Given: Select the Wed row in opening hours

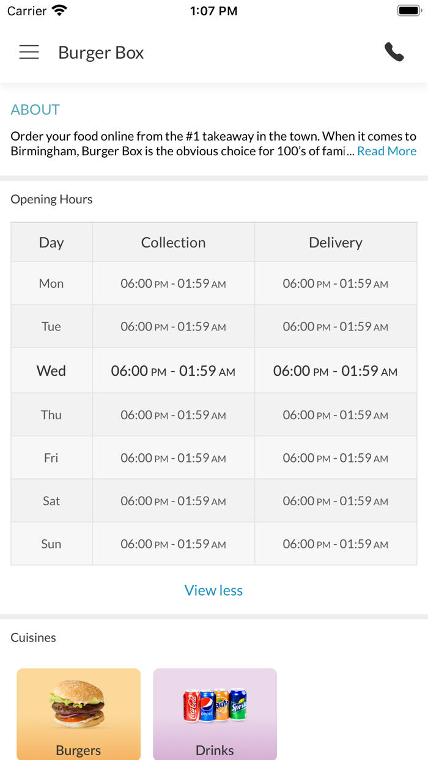Looking at the screenshot, I should (51, 371).
